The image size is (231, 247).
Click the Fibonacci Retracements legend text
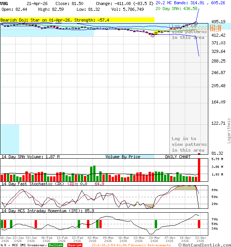(131, 245)
